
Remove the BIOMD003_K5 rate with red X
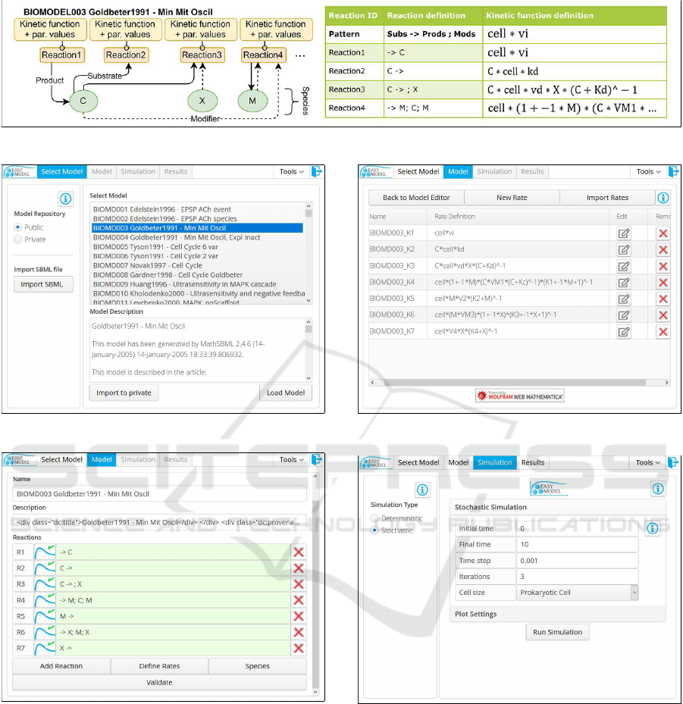663,299
